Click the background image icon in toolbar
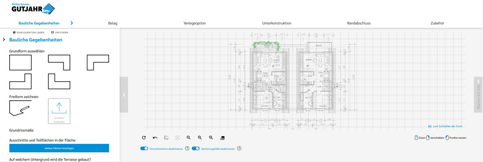 tap(222, 138)
